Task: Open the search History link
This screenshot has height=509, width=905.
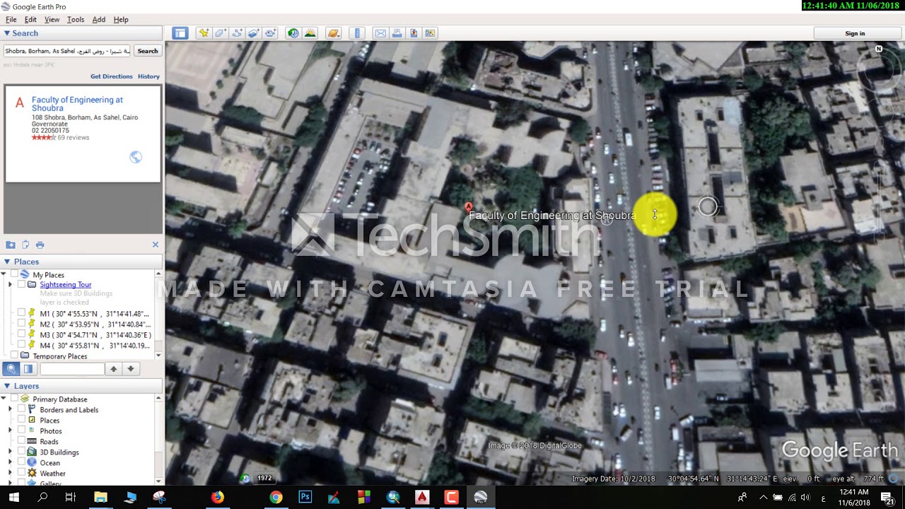Action: 148,76
